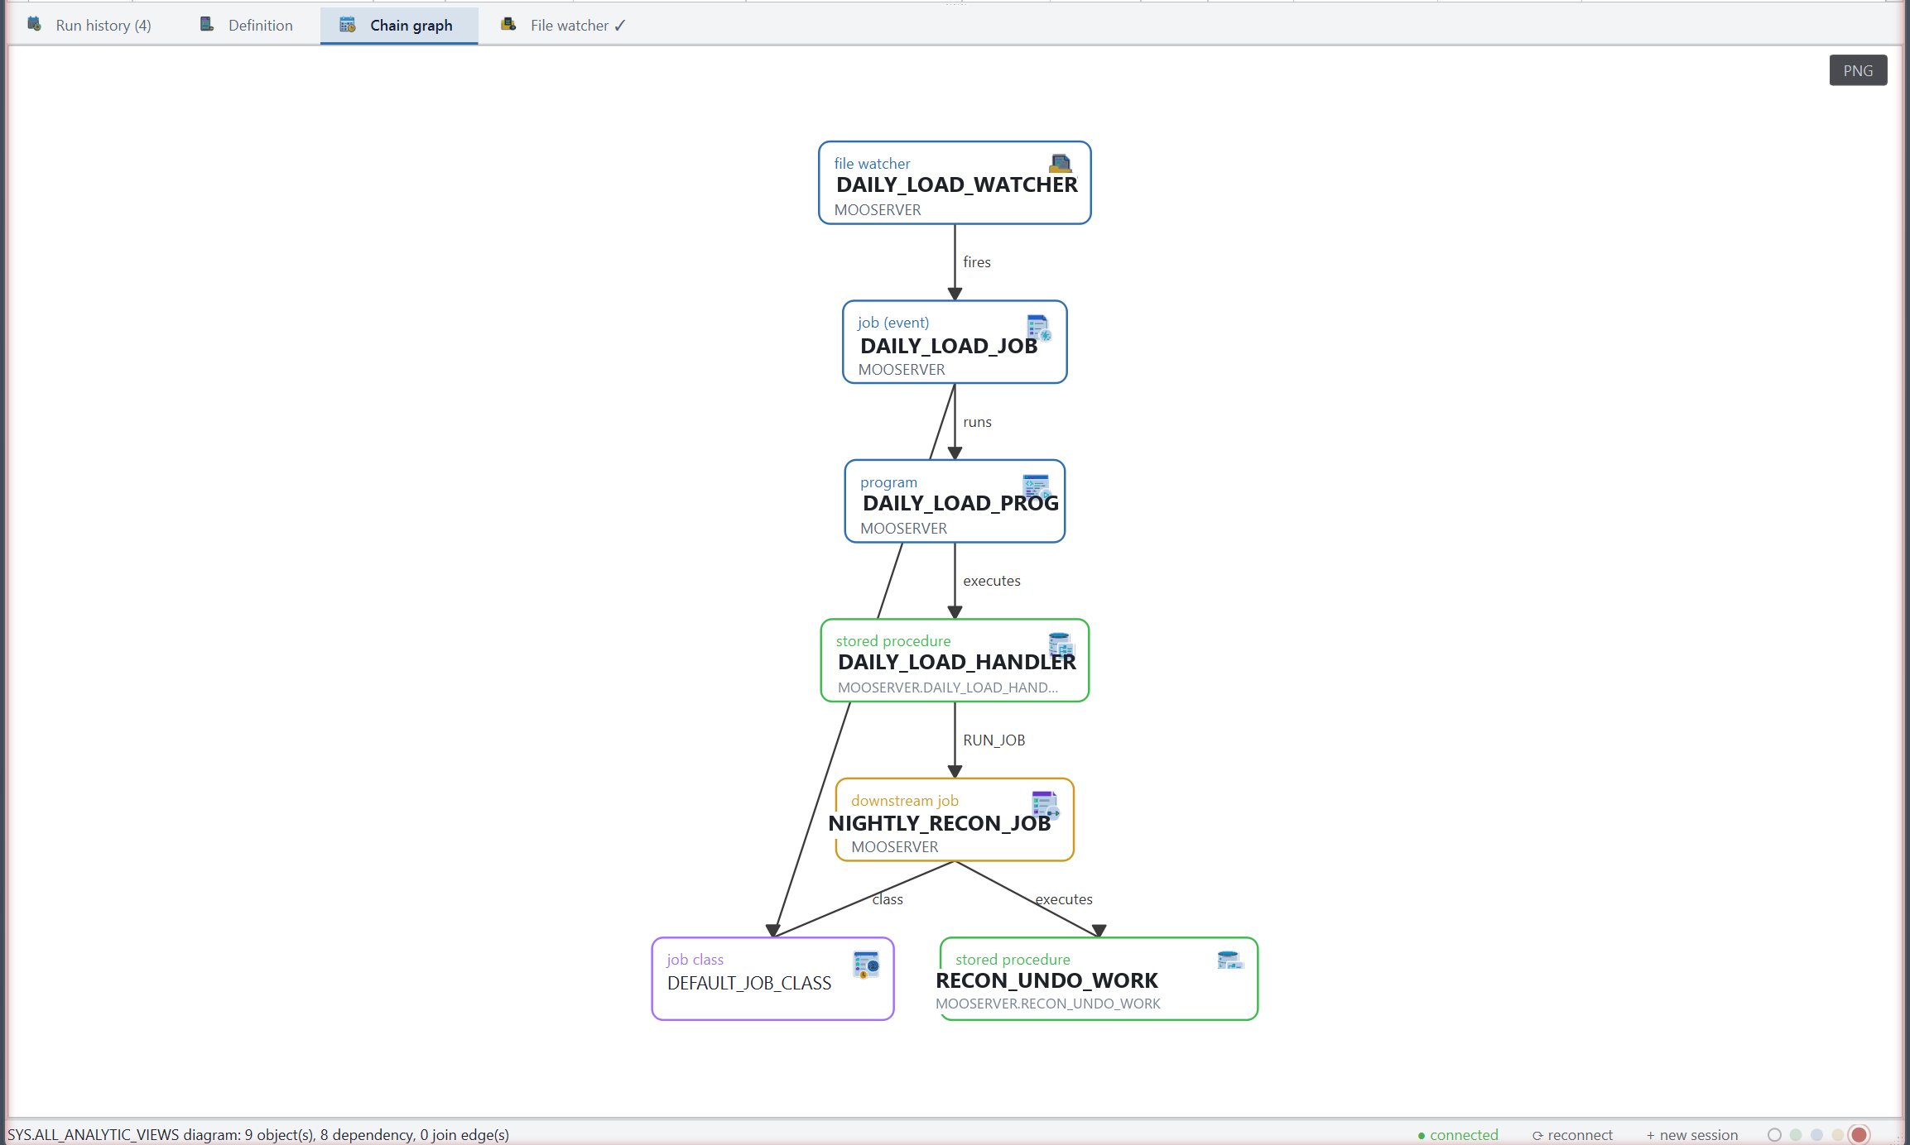This screenshot has width=1910, height=1145.
Task: Click the 'runs' edge label
Action: [977, 422]
